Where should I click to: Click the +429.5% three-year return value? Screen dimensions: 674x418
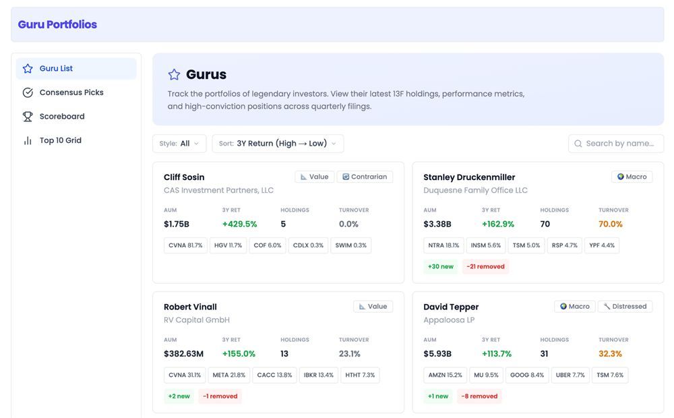pyautogui.click(x=239, y=225)
